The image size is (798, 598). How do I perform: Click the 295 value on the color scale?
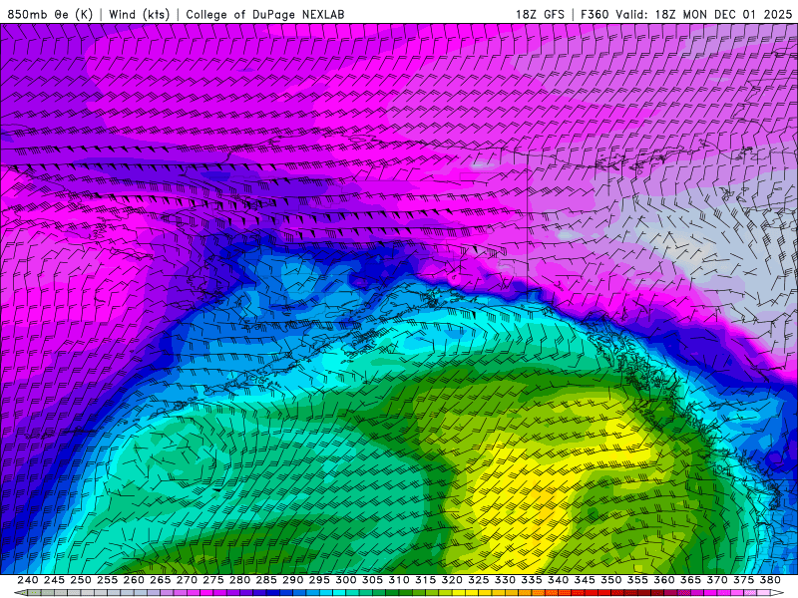tap(319, 580)
